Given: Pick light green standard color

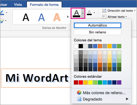Looking at the screenshot, I should coord(95,82).
